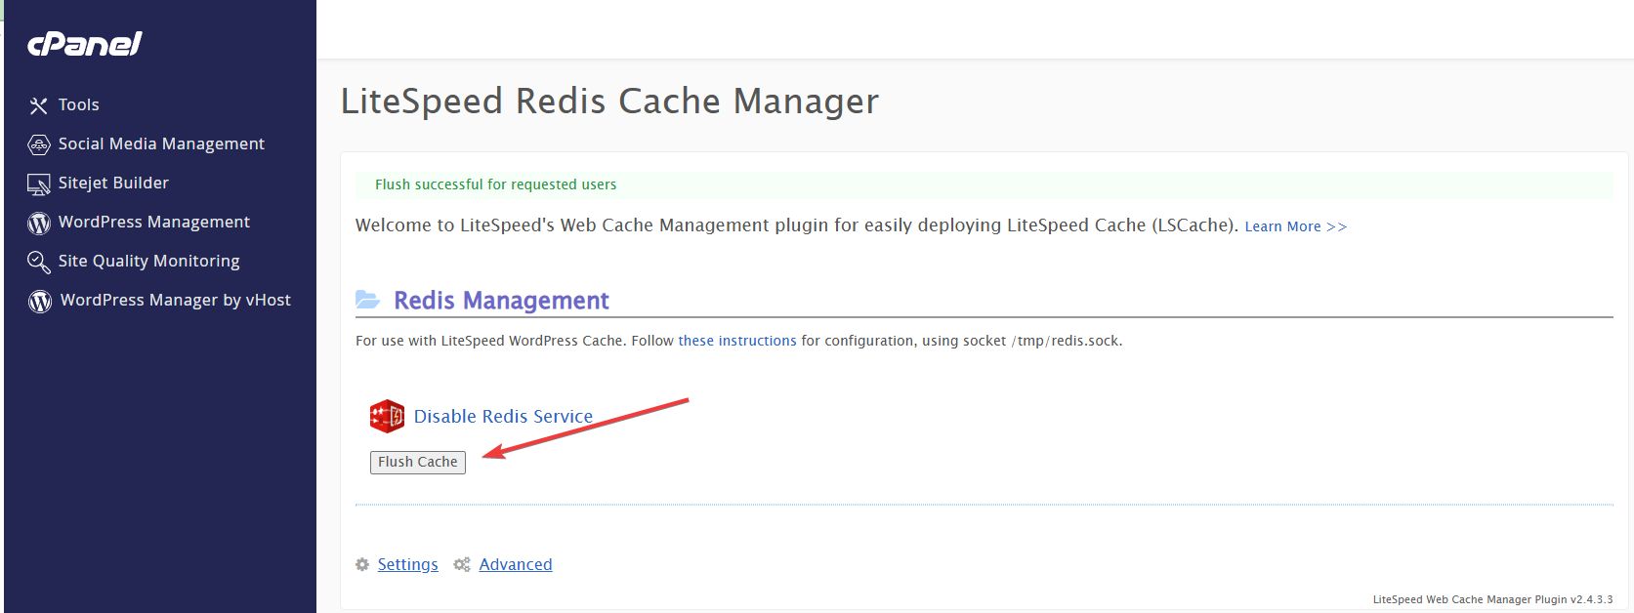Click the WordPress Manager by vHost icon

coord(39,302)
